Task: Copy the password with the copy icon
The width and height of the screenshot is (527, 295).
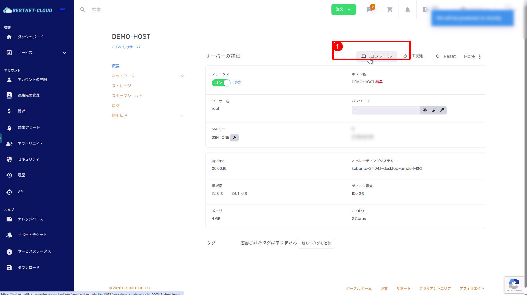Action: pos(433,110)
